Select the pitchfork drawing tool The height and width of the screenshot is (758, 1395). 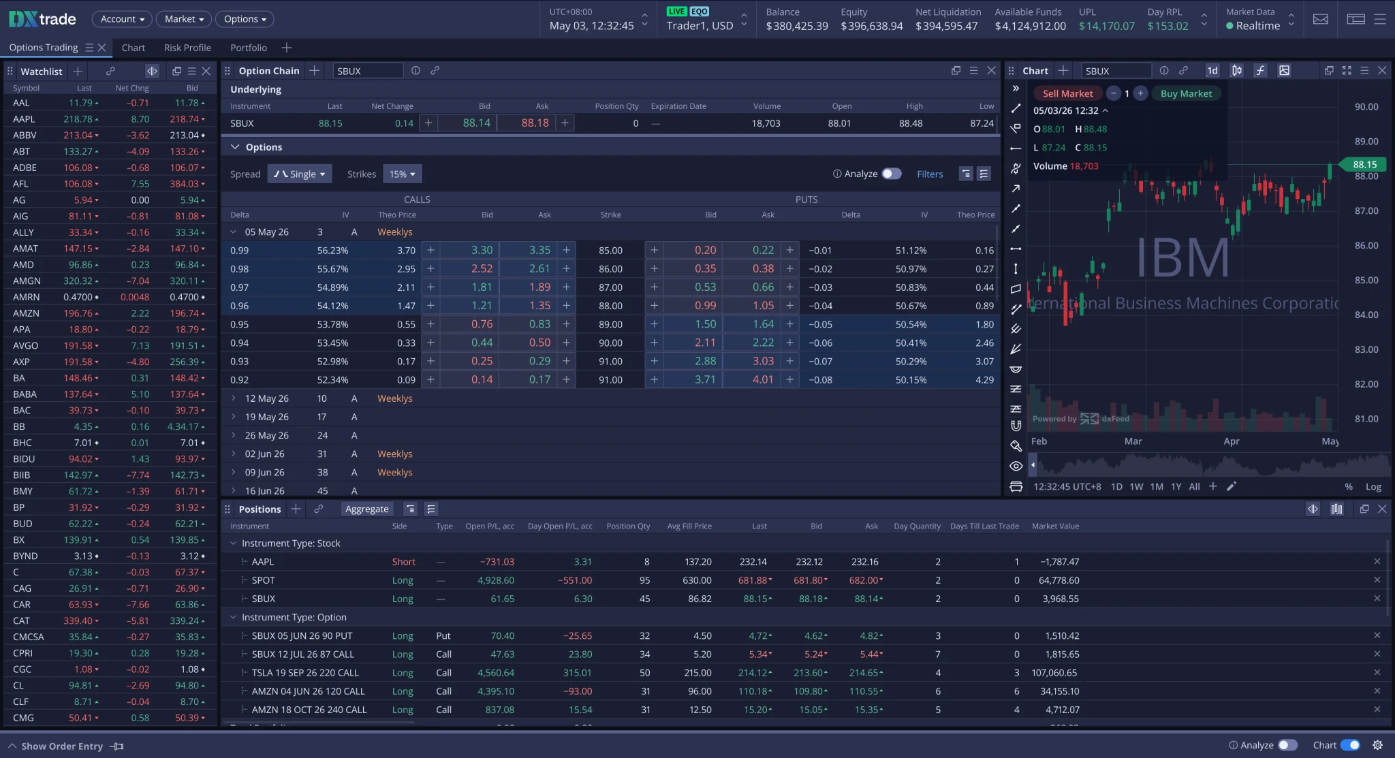(1016, 329)
